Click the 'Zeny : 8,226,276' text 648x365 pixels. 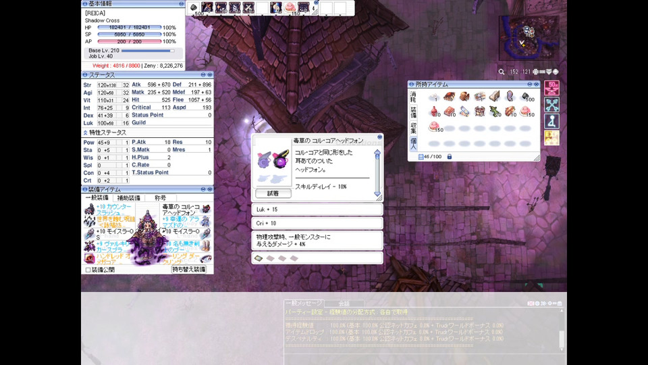click(x=163, y=66)
